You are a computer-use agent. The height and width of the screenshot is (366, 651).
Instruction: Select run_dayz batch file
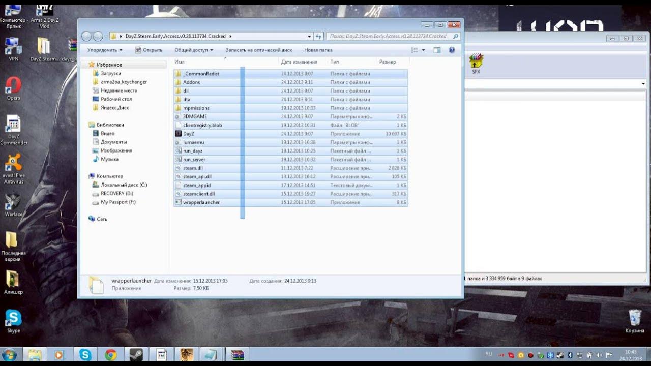[290, 151]
